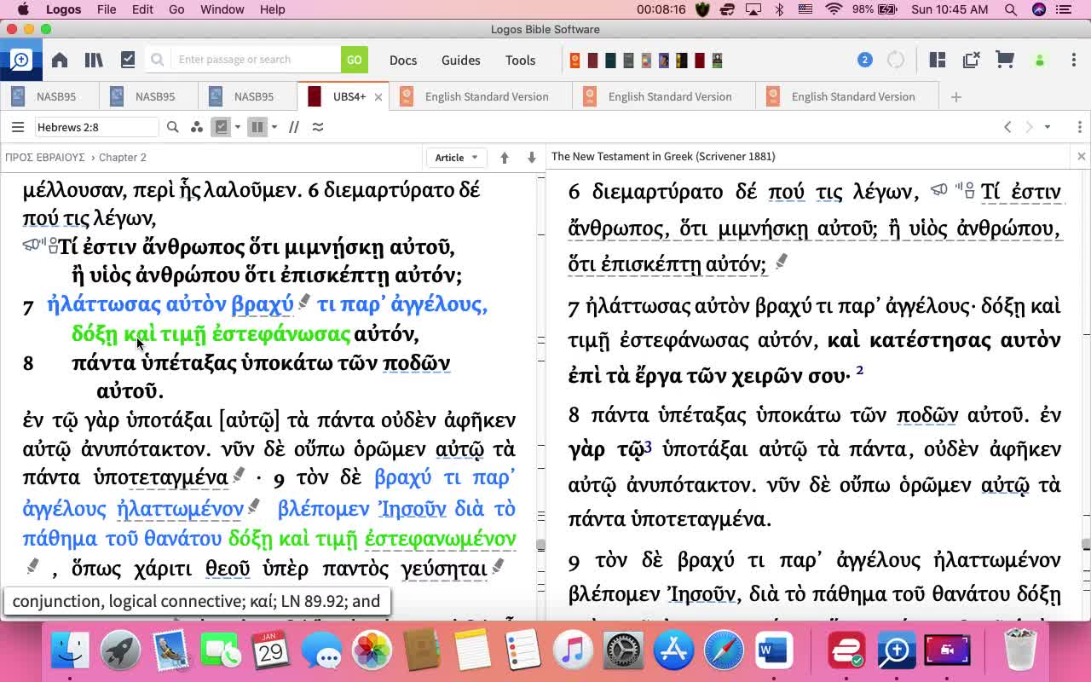The width and height of the screenshot is (1091, 682).
Task: Click the note pencil icon after βραχύ
Action: tap(304, 301)
